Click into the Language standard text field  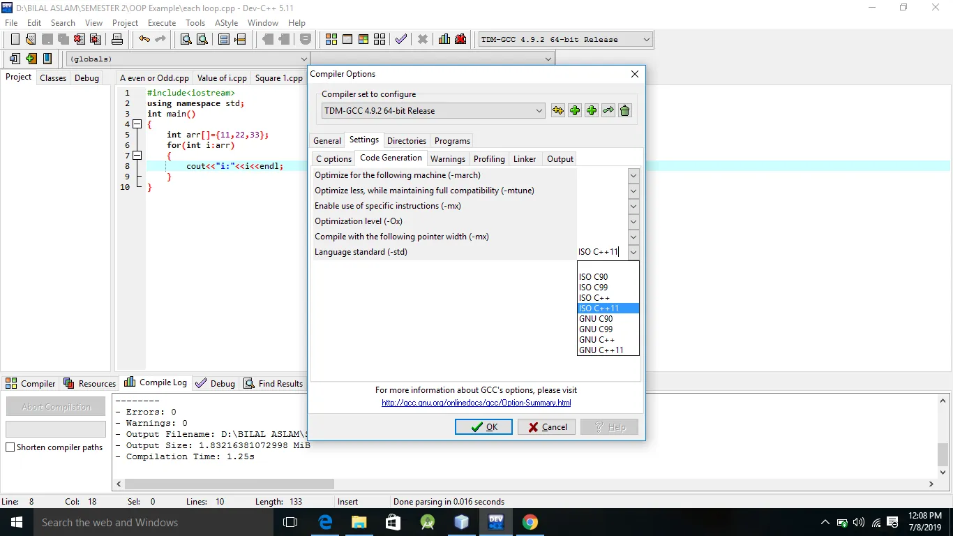pos(602,252)
